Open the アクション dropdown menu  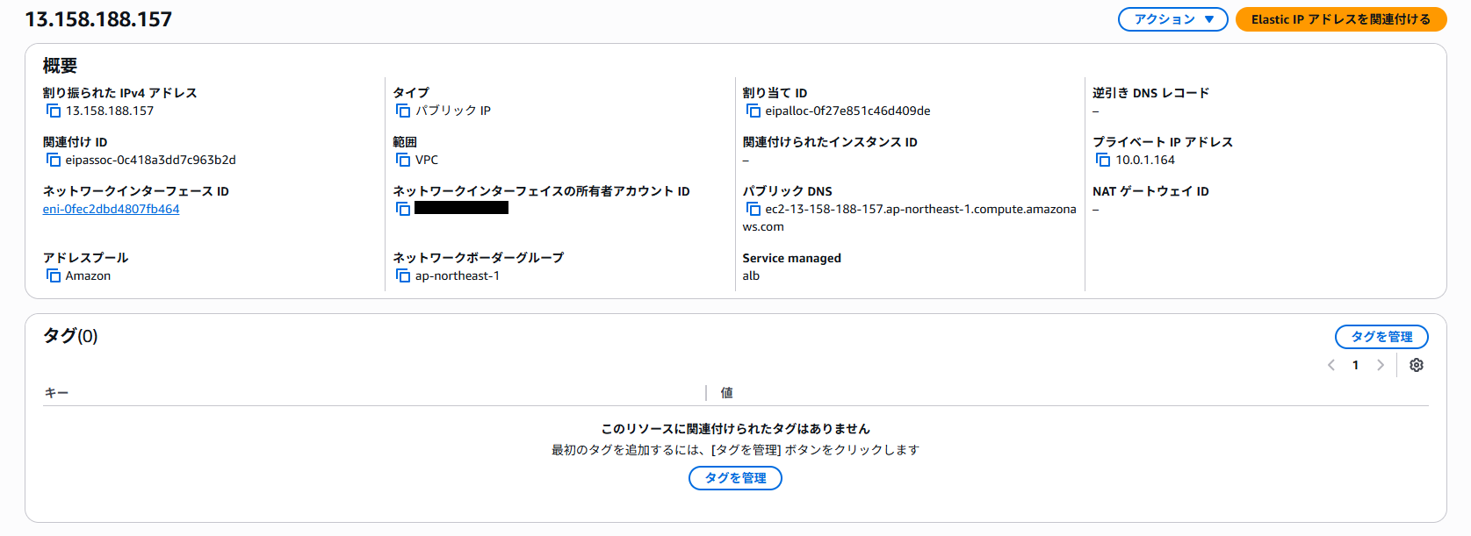(x=1172, y=19)
